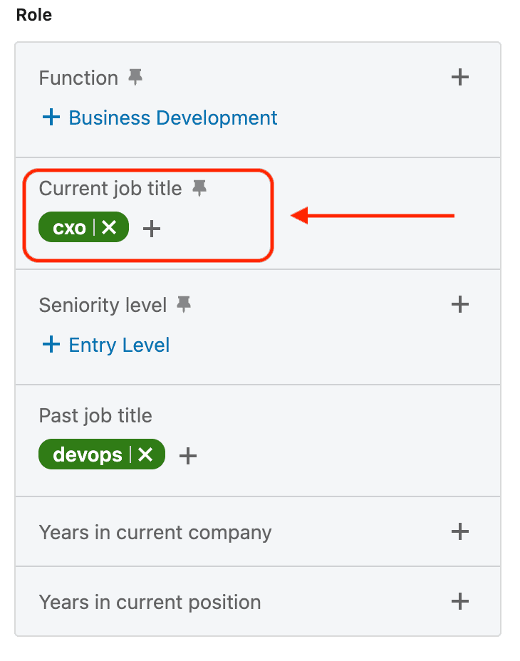Click the cxo chip label

70,228
